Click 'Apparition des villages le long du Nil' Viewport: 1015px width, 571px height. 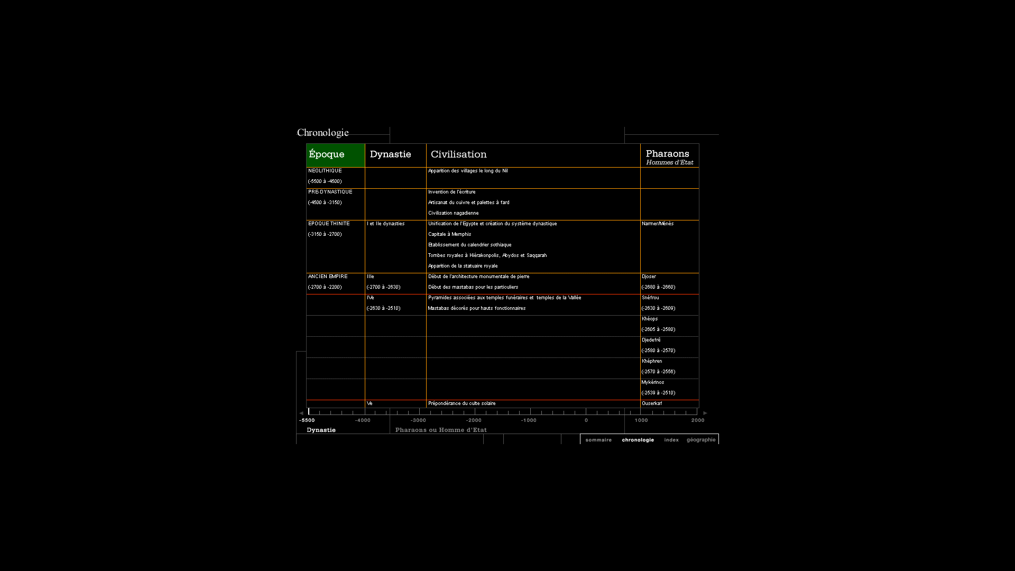(468, 171)
